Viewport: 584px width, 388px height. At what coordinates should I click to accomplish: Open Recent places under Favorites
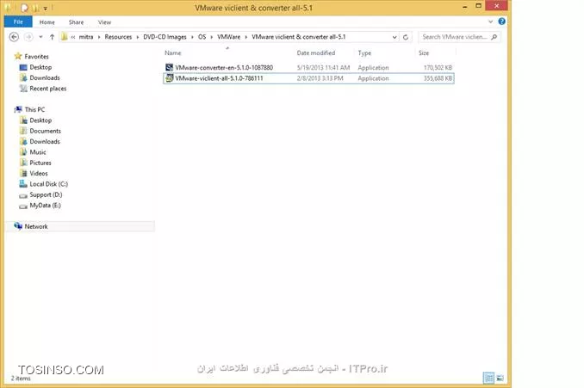(48, 89)
